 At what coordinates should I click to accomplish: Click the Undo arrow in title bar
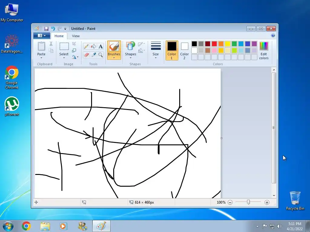53,29
